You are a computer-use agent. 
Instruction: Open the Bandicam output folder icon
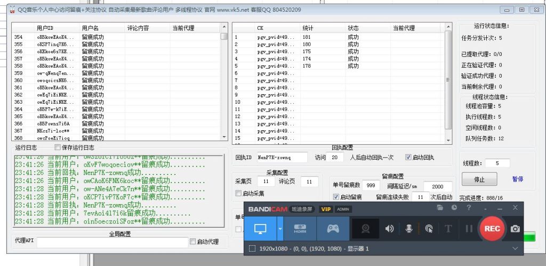pyautogui.click(x=440, y=207)
